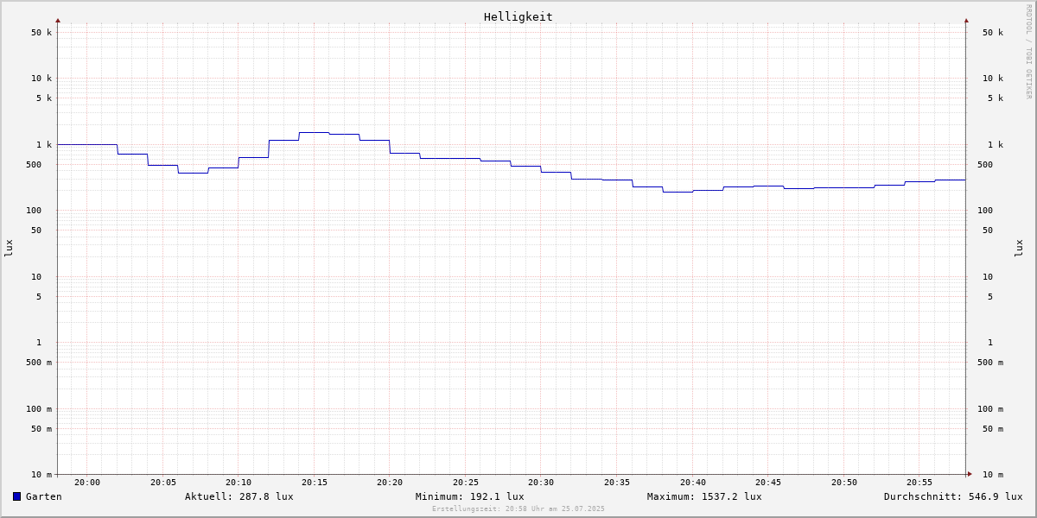Viewport: 1037px width, 518px height.
Task: Select the Garten legend label
Action: point(44,496)
